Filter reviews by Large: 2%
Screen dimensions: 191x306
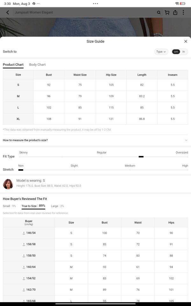tap(57, 206)
